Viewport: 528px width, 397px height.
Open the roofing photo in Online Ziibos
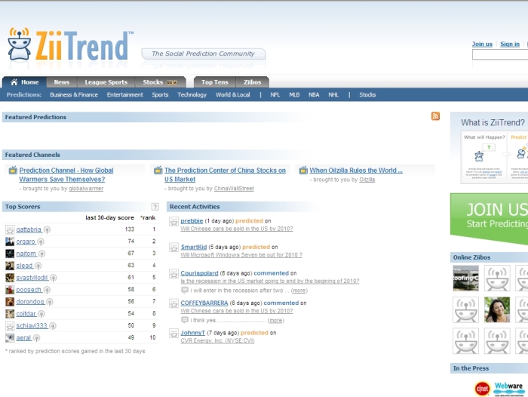pos(465,278)
